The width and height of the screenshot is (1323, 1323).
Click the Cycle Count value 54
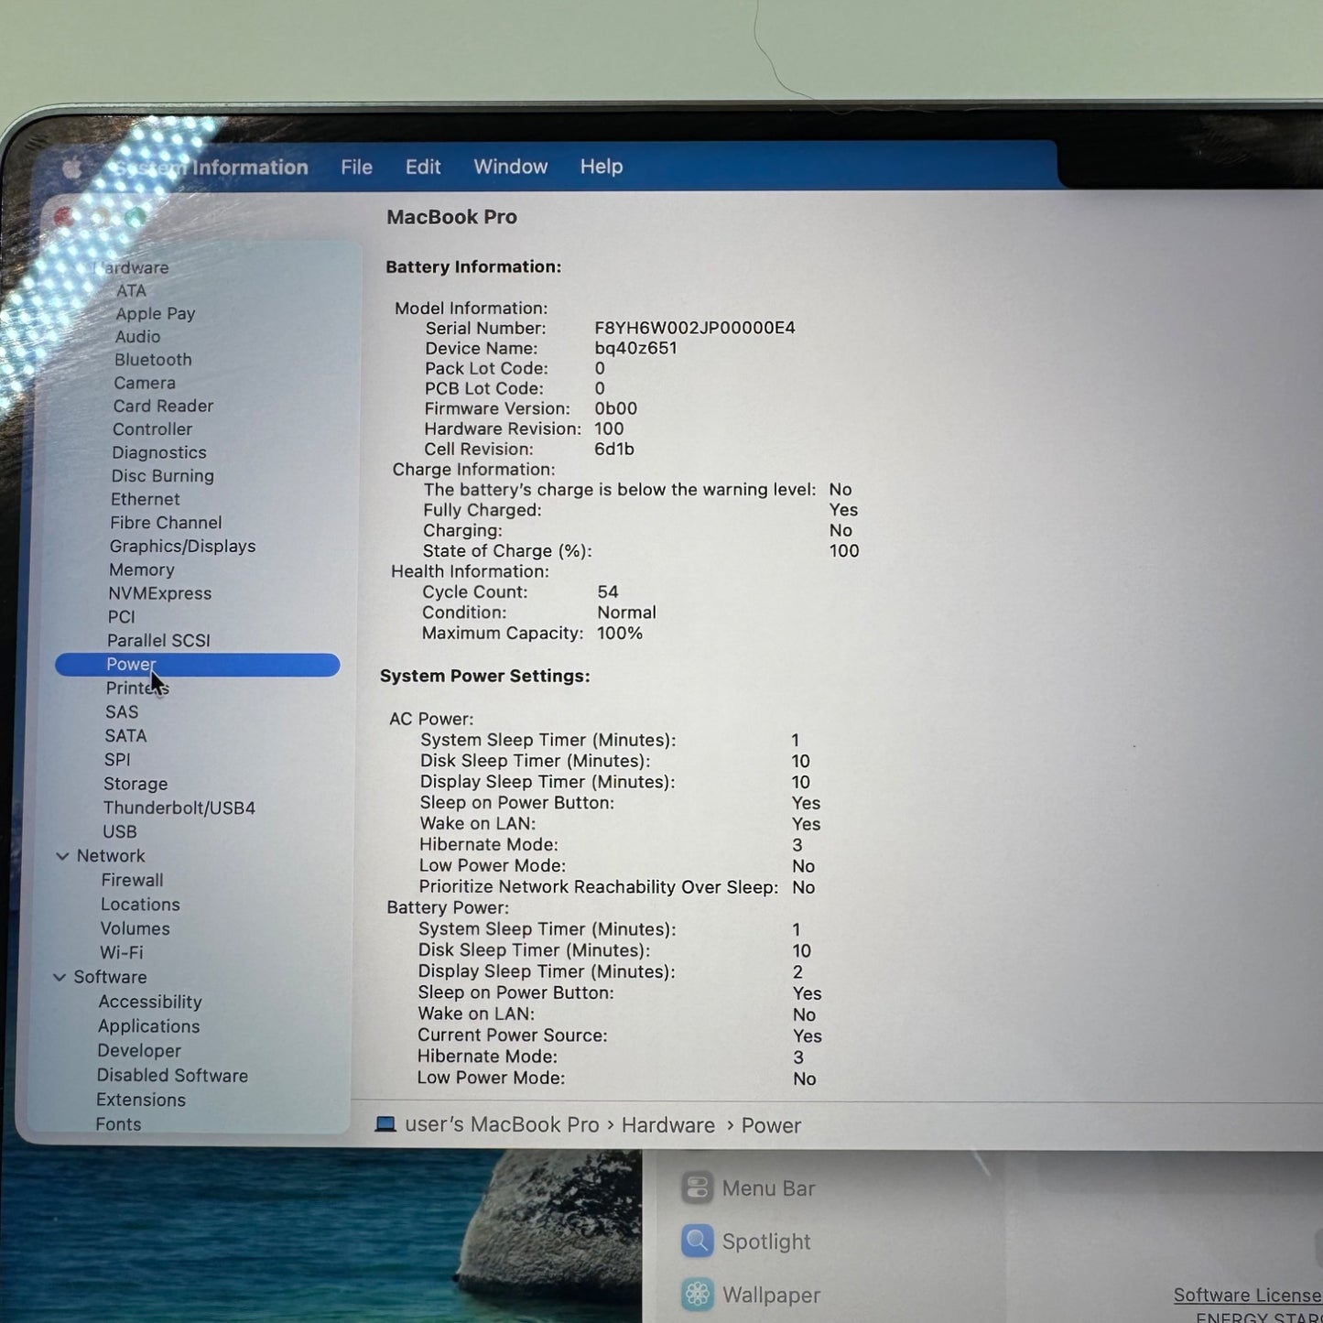click(608, 592)
